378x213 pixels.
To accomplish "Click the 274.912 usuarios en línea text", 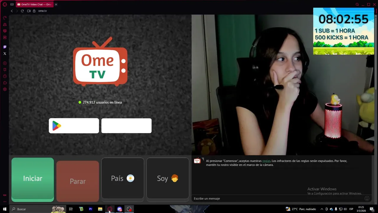I will click(102, 102).
